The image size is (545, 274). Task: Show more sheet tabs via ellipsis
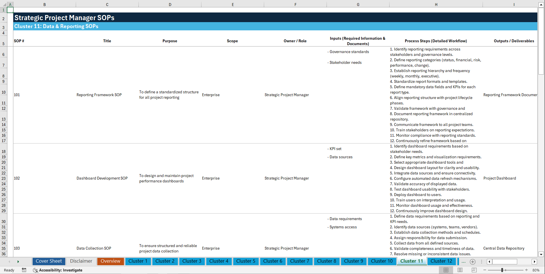coord(464,262)
